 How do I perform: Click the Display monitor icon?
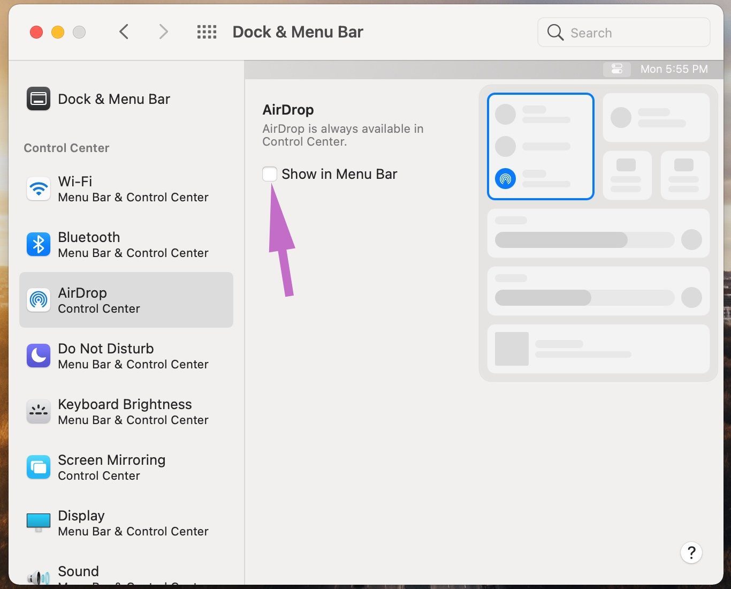pos(39,523)
